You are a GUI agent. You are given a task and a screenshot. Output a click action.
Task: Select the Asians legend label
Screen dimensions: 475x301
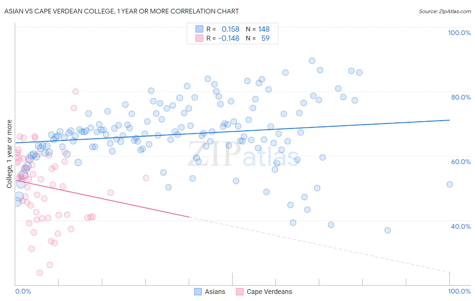[215, 292]
